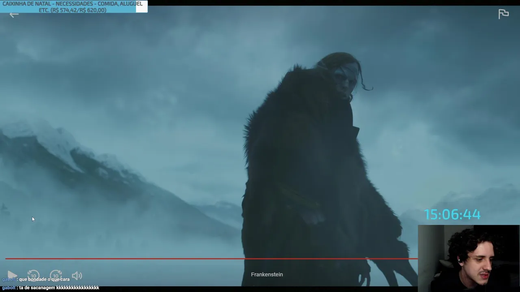Seek on the red playback progress bar

click(x=211, y=258)
